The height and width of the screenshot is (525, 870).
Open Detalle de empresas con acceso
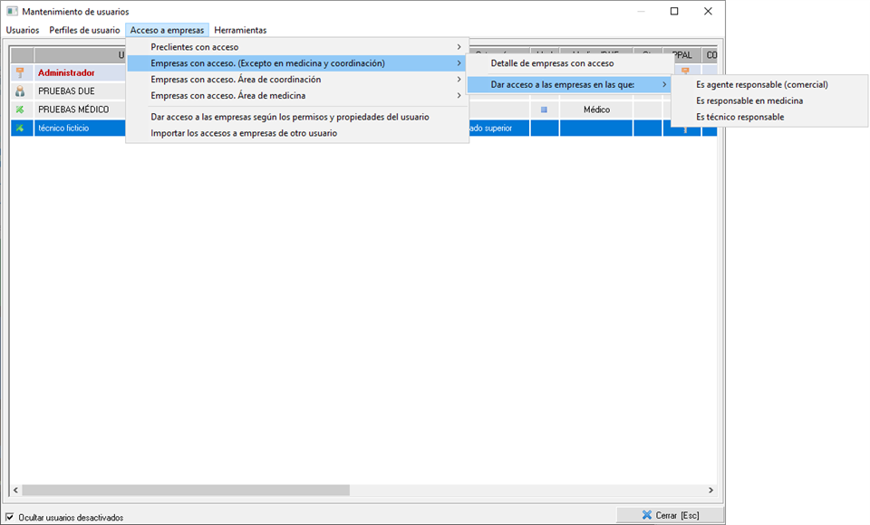tap(552, 63)
